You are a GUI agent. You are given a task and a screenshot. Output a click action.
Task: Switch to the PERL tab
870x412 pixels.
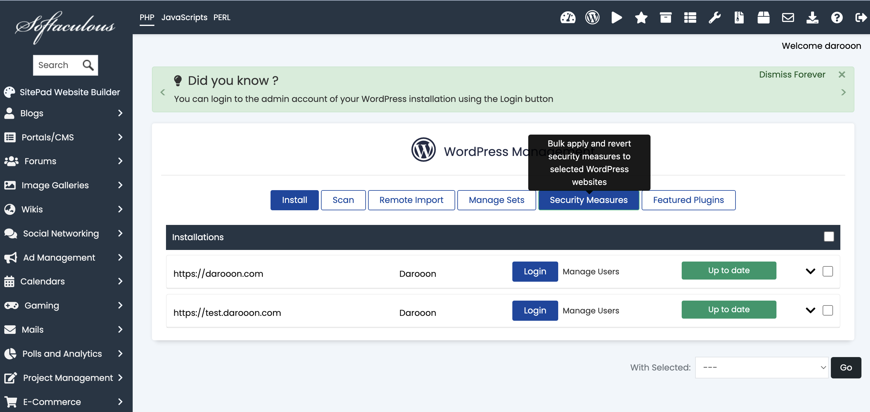pos(222,17)
